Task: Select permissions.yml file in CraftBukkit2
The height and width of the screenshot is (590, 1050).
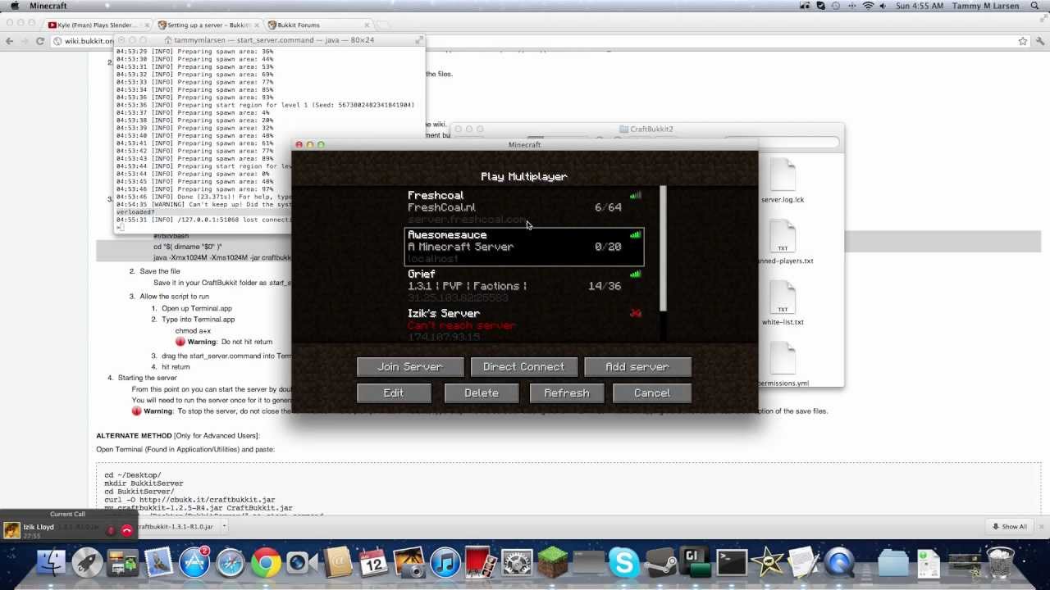Action: tap(783, 365)
